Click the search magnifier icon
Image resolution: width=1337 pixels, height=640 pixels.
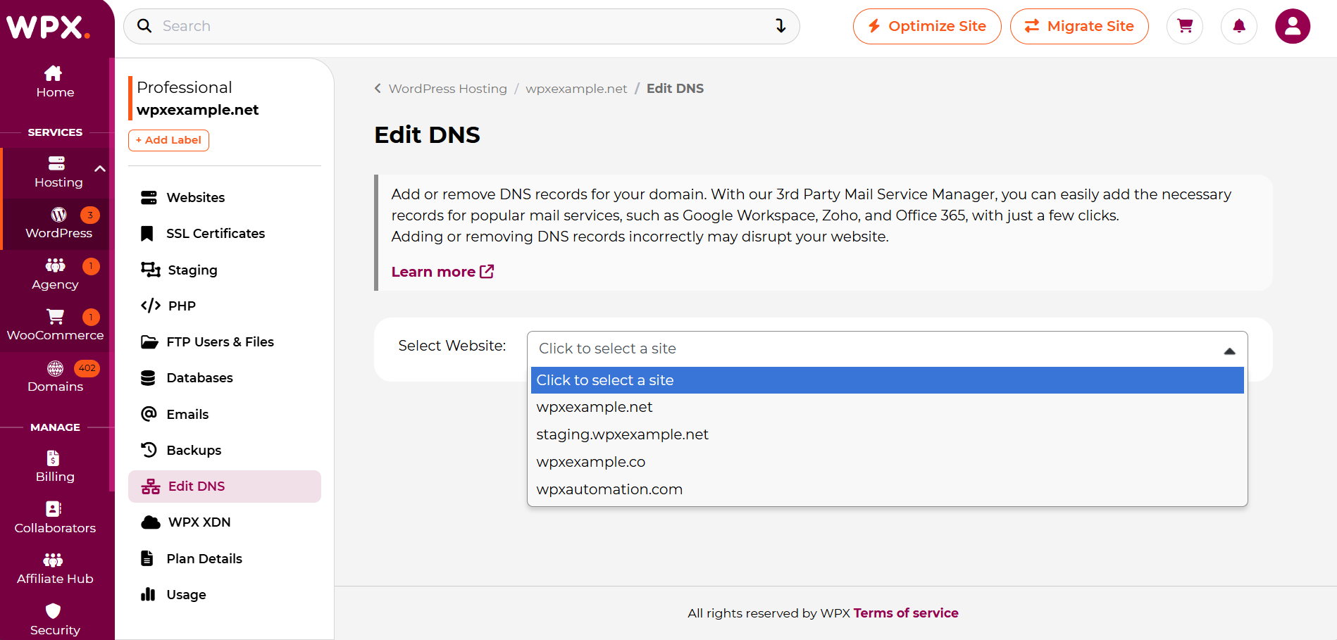tap(144, 26)
